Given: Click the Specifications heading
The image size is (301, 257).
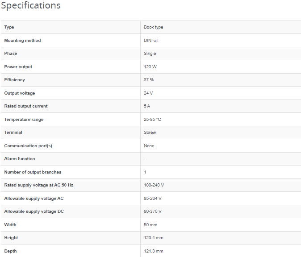Looking at the screenshot, I should (31, 5).
